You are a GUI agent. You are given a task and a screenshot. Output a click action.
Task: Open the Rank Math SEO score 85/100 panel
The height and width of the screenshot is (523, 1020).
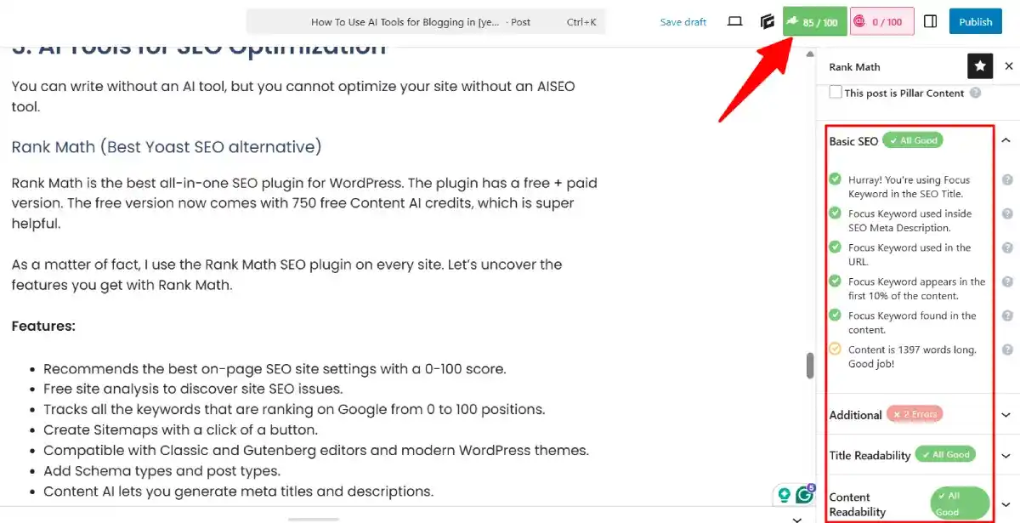[x=813, y=21]
